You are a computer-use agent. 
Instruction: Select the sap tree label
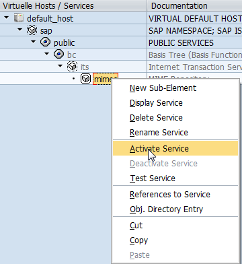coord(46,31)
